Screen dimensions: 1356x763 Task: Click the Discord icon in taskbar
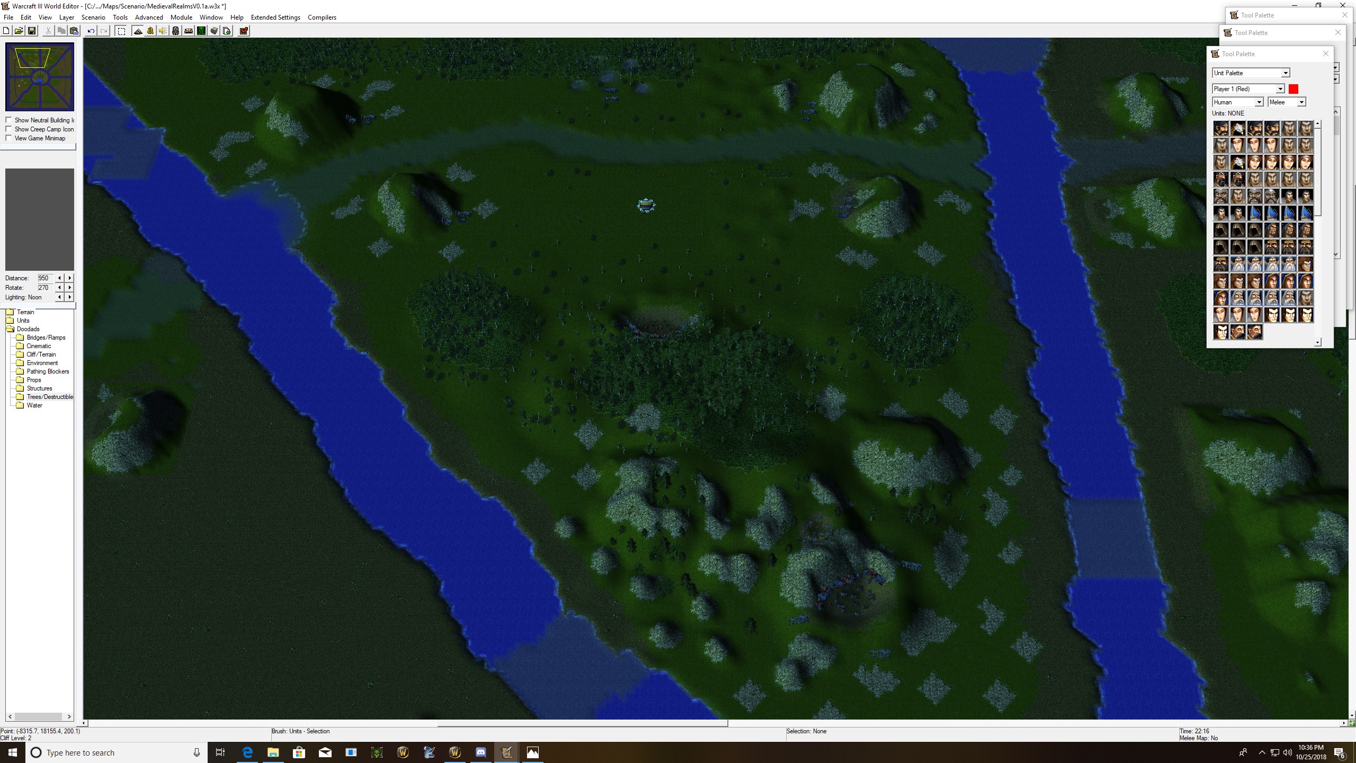481,752
